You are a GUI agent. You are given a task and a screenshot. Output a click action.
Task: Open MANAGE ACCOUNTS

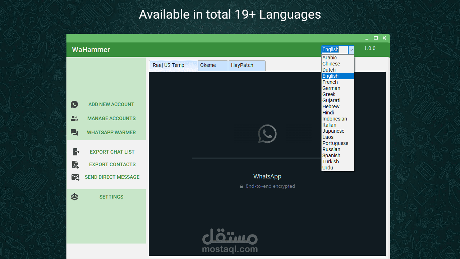coord(111,118)
